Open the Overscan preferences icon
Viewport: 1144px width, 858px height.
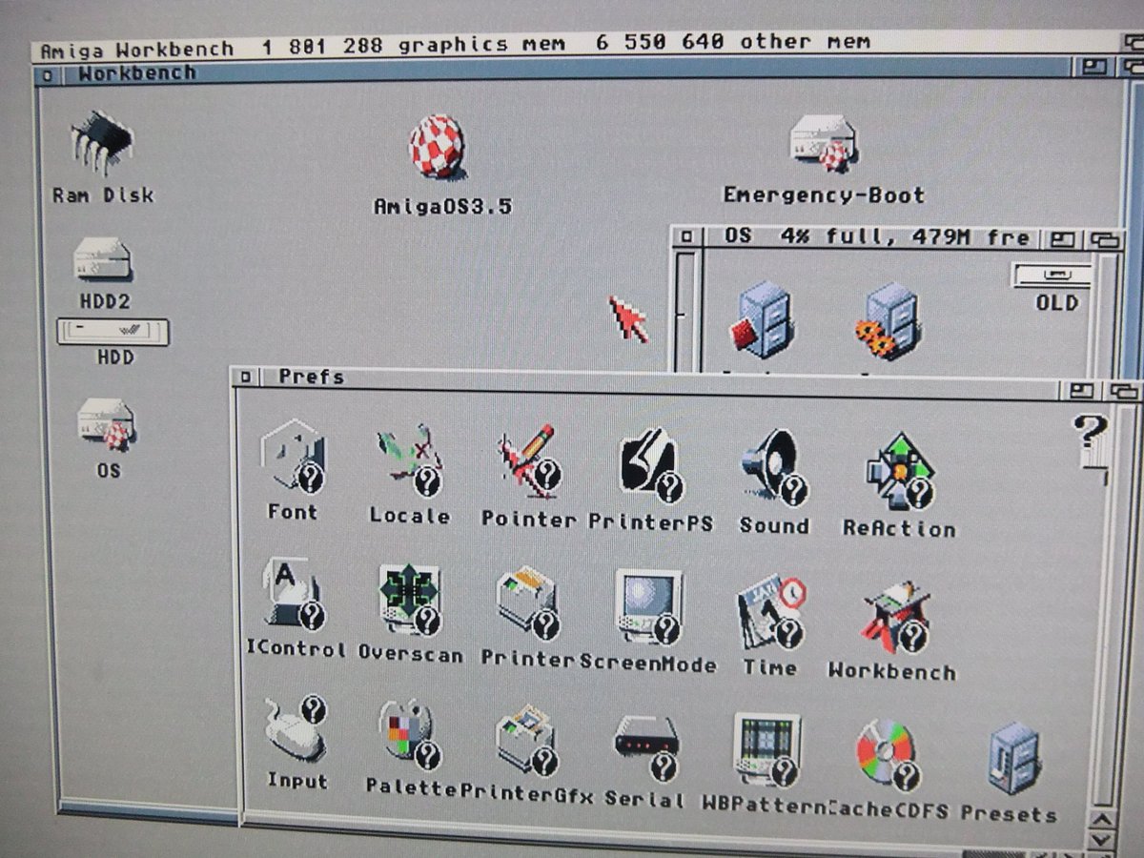click(410, 599)
